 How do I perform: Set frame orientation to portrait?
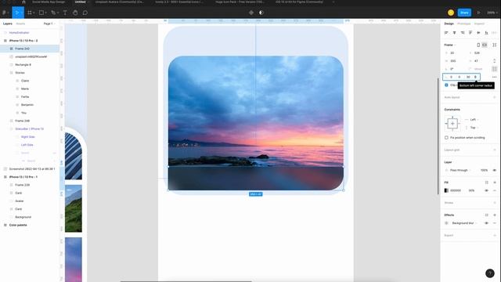(x=478, y=45)
